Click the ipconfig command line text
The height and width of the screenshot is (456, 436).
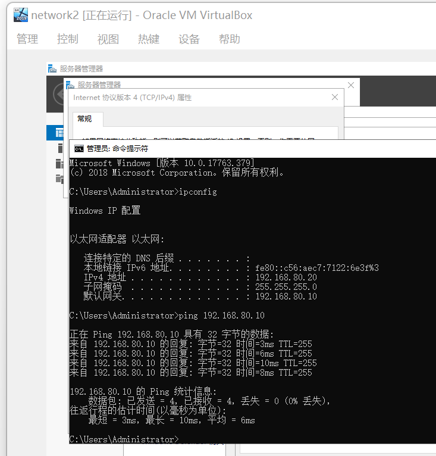(143, 192)
